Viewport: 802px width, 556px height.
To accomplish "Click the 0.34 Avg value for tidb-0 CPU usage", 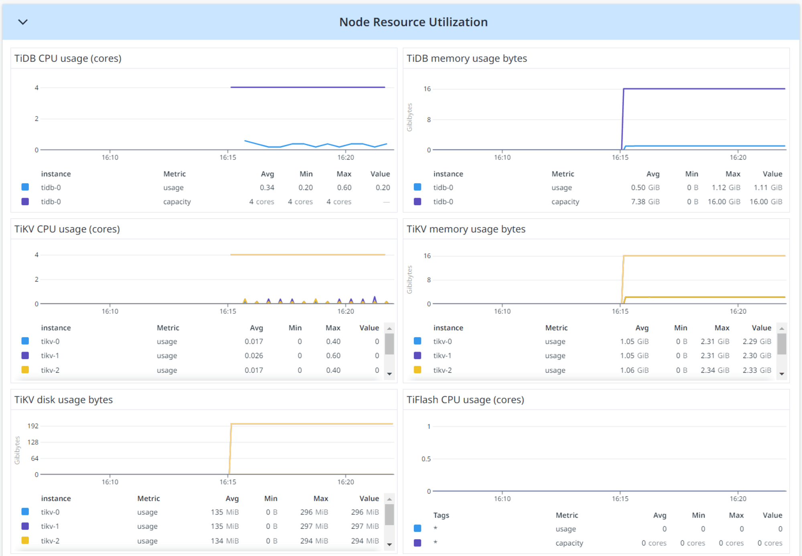I will tap(267, 188).
